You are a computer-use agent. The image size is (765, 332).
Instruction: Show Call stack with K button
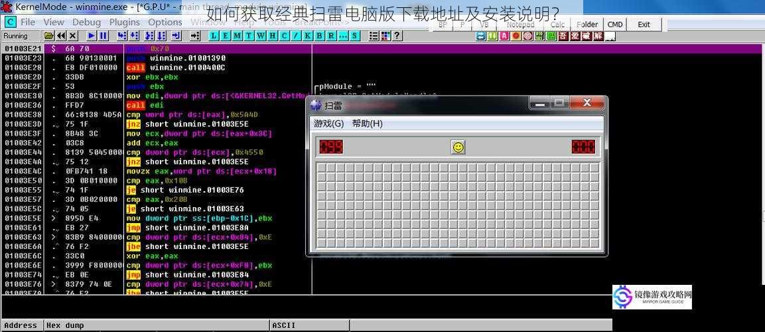click(307, 36)
